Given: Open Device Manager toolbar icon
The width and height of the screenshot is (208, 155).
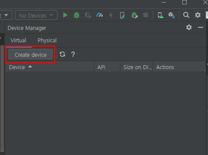Looking at the screenshot, I should 160,15.
